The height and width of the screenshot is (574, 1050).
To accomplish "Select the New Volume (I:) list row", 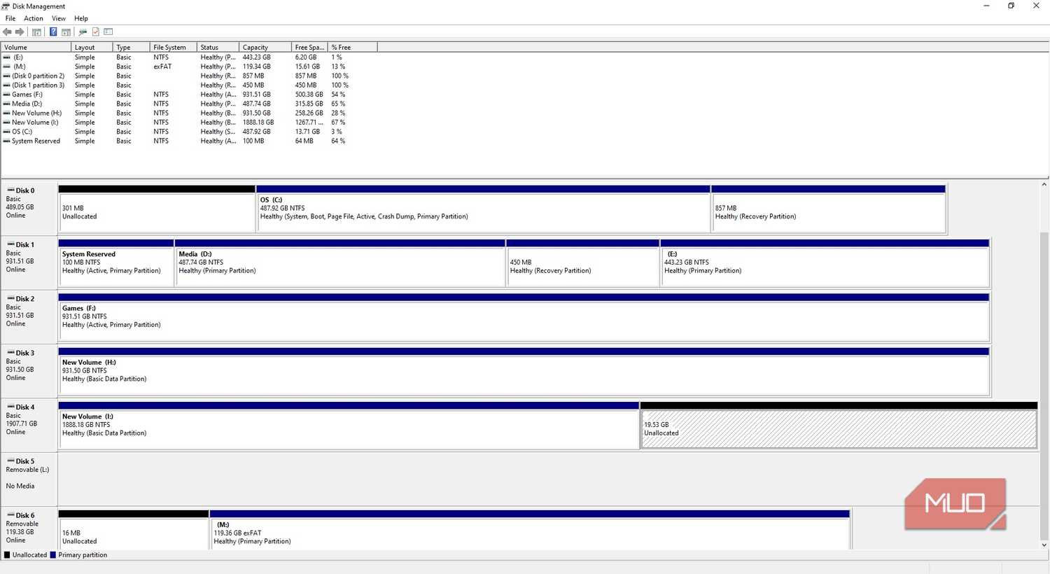I will tap(189, 122).
